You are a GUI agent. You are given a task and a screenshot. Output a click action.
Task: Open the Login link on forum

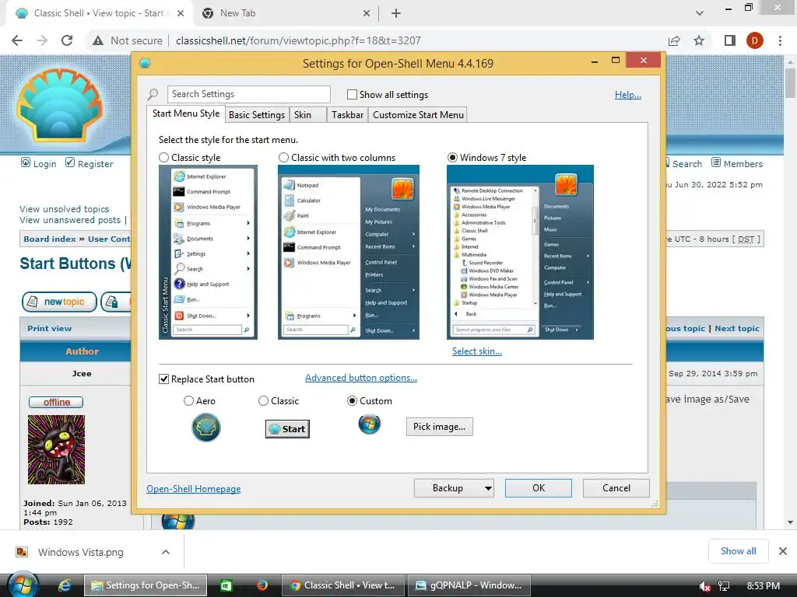[x=39, y=163]
